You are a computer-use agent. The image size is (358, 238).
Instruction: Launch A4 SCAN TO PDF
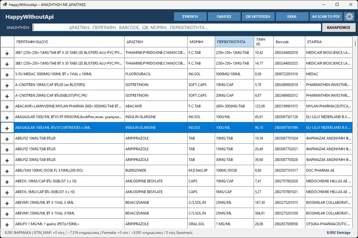tap(326, 17)
